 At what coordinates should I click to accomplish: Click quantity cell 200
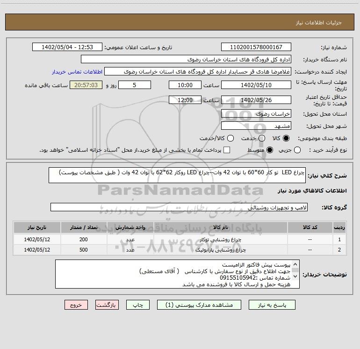84,239
